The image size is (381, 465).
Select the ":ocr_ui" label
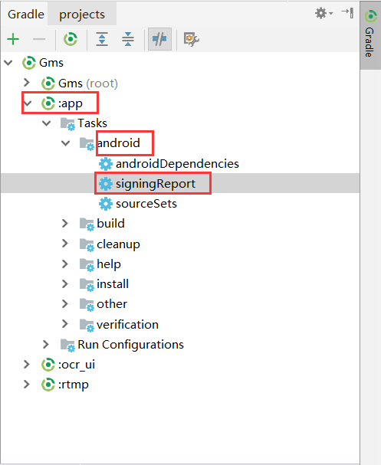(77, 365)
